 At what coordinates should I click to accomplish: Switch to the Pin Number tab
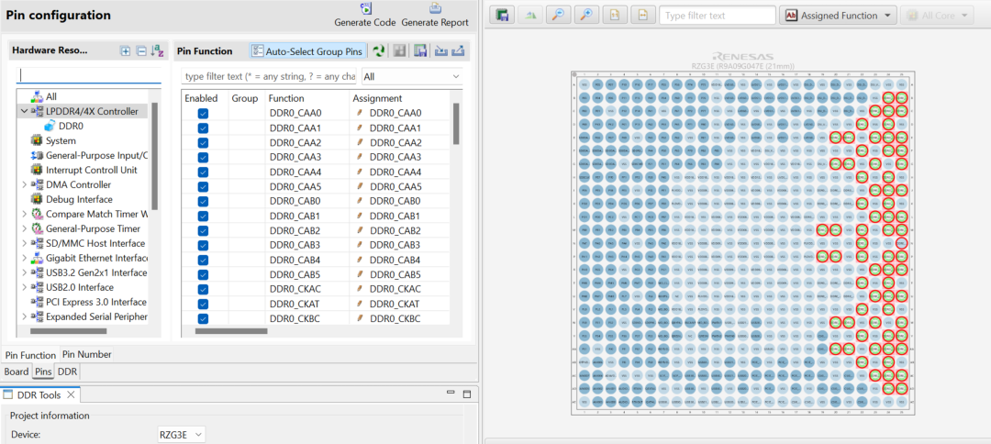click(x=86, y=354)
